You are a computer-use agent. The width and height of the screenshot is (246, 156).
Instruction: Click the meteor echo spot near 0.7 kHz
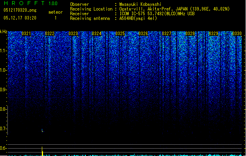click(x=42, y=130)
